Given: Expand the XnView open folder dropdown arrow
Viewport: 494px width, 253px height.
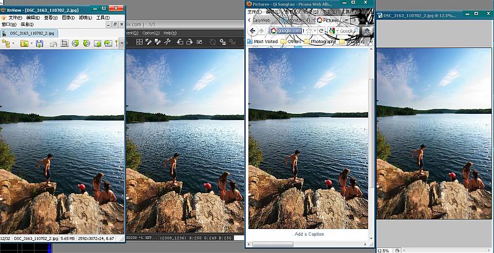Looking at the screenshot, I should [x=31, y=44].
